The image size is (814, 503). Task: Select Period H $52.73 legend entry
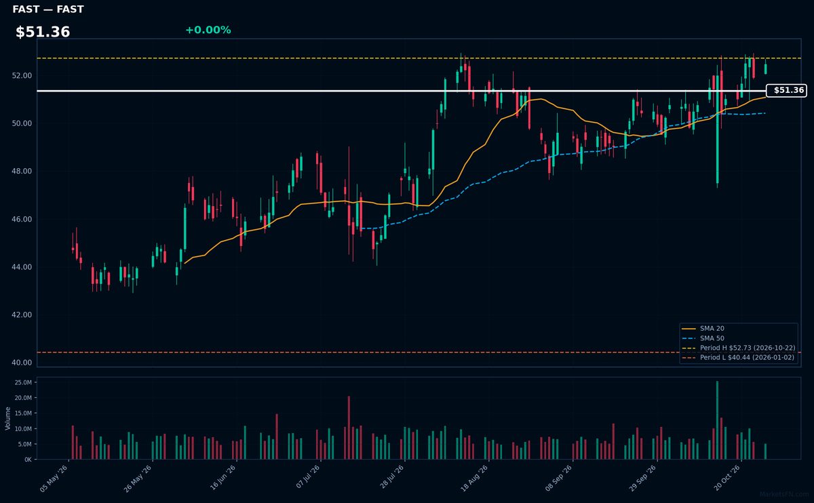pos(738,348)
